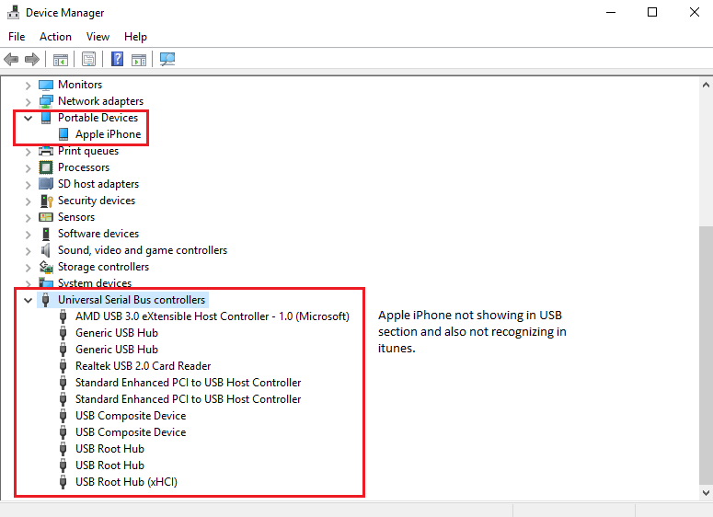The image size is (713, 517).
Task: Select the Storage controllers label
Action: point(103,267)
